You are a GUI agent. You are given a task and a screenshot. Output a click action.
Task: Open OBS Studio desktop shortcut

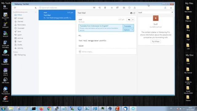pyautogui.click(x=6, y=80)
